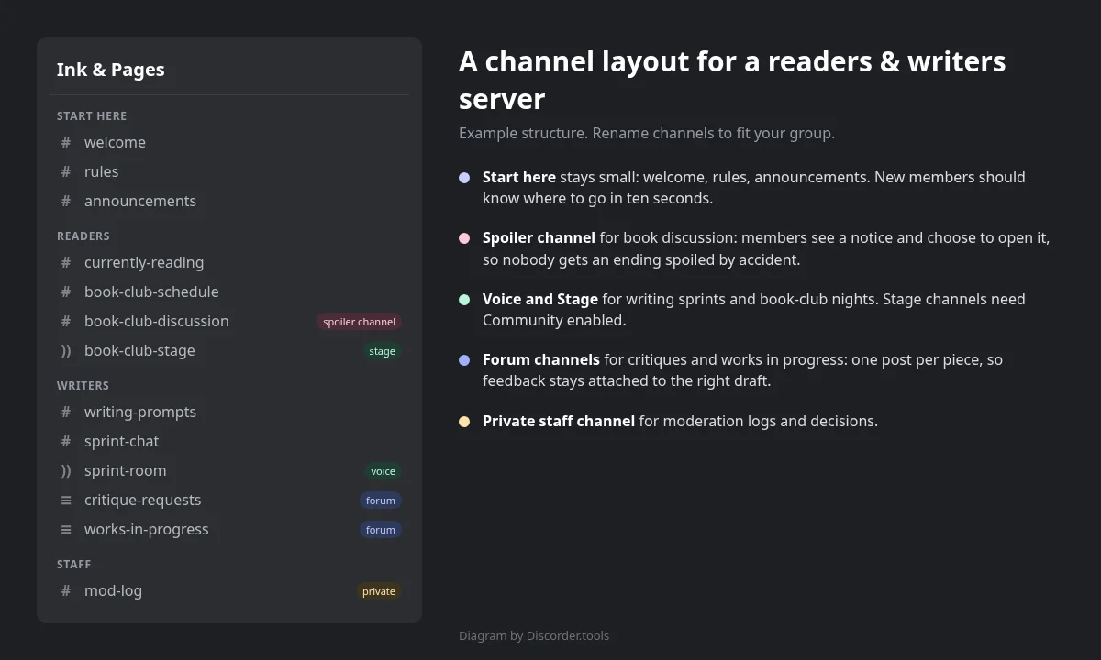
Task: Click the stage badge on book-club-stage
Action: pyautogui.click(x=382, y=351)
